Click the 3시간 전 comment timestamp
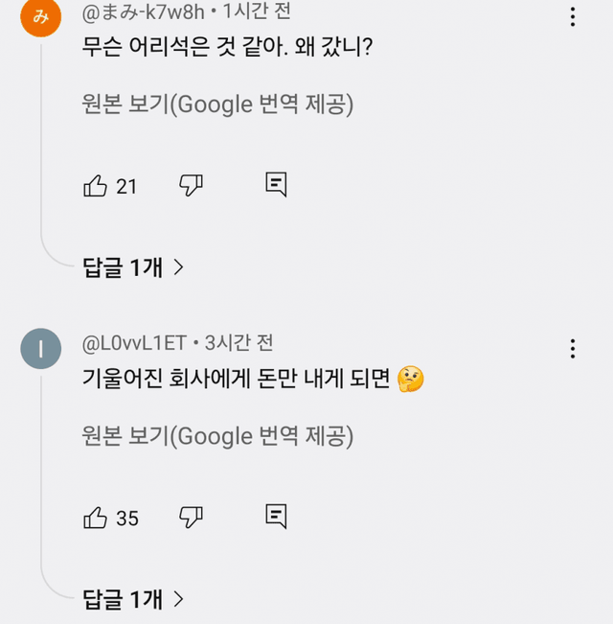The height and width of the screenshot is (624, 613). tap(239, 343)
